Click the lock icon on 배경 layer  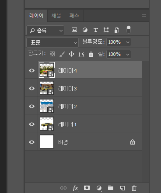point(133,142)
